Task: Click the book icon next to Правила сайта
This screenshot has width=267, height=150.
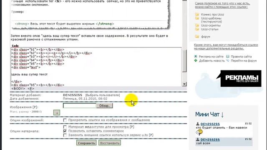Action: pos(228,56)
